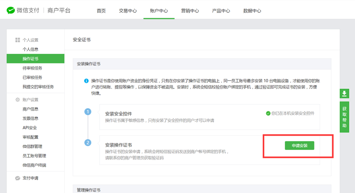
Task: Click the 安全证书 page heading
Action: pos(82,40)
